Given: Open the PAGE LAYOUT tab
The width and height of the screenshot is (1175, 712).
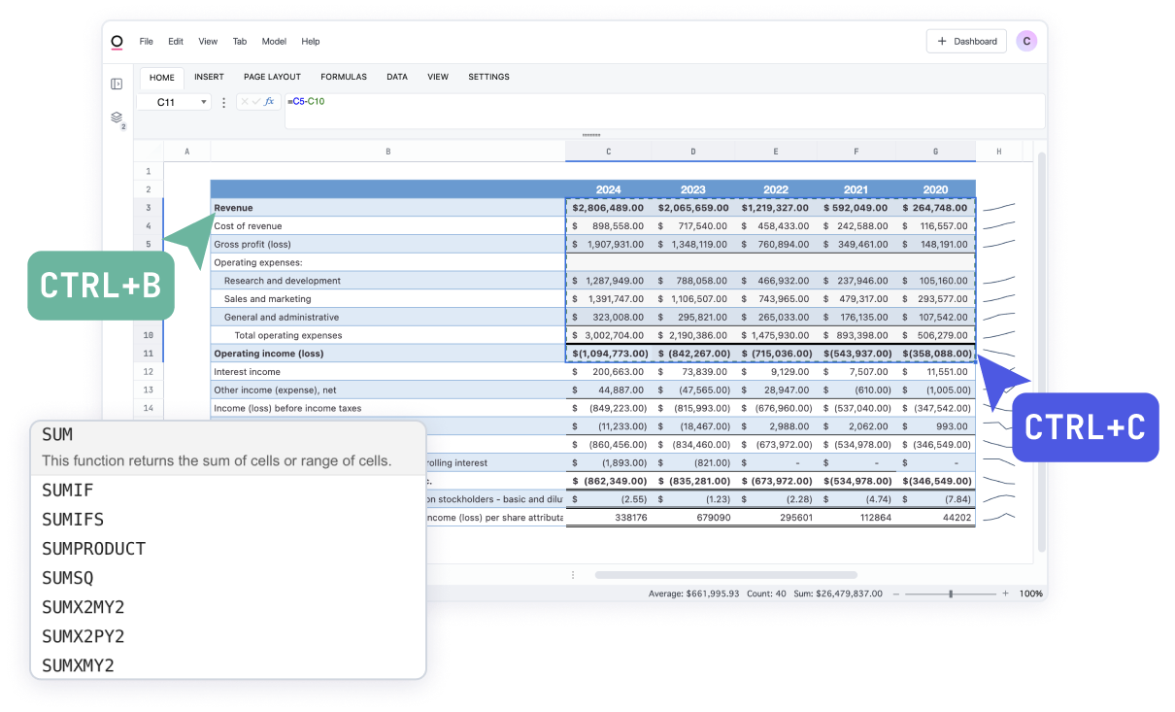Looking at the screenshot, I should coord(272,77).
